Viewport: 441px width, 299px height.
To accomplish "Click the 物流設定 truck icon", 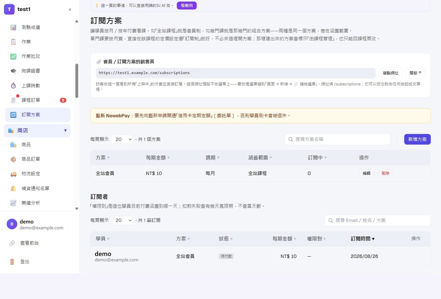I will (13, 174).
